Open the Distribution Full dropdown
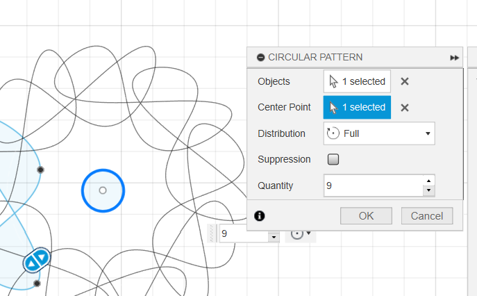477x296 pixels. [x=379, y=133]
